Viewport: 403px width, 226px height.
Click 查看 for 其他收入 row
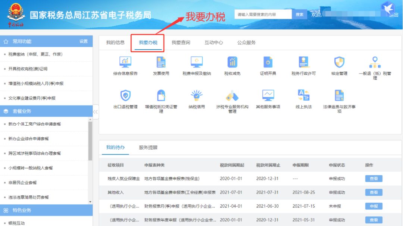pos(374,192)
